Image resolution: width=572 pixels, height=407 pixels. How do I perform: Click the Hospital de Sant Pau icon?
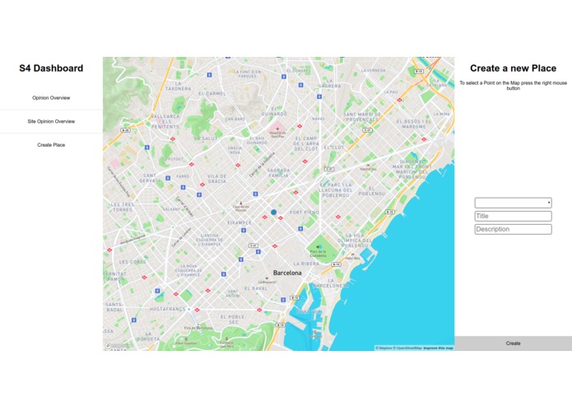coord(277,129)
